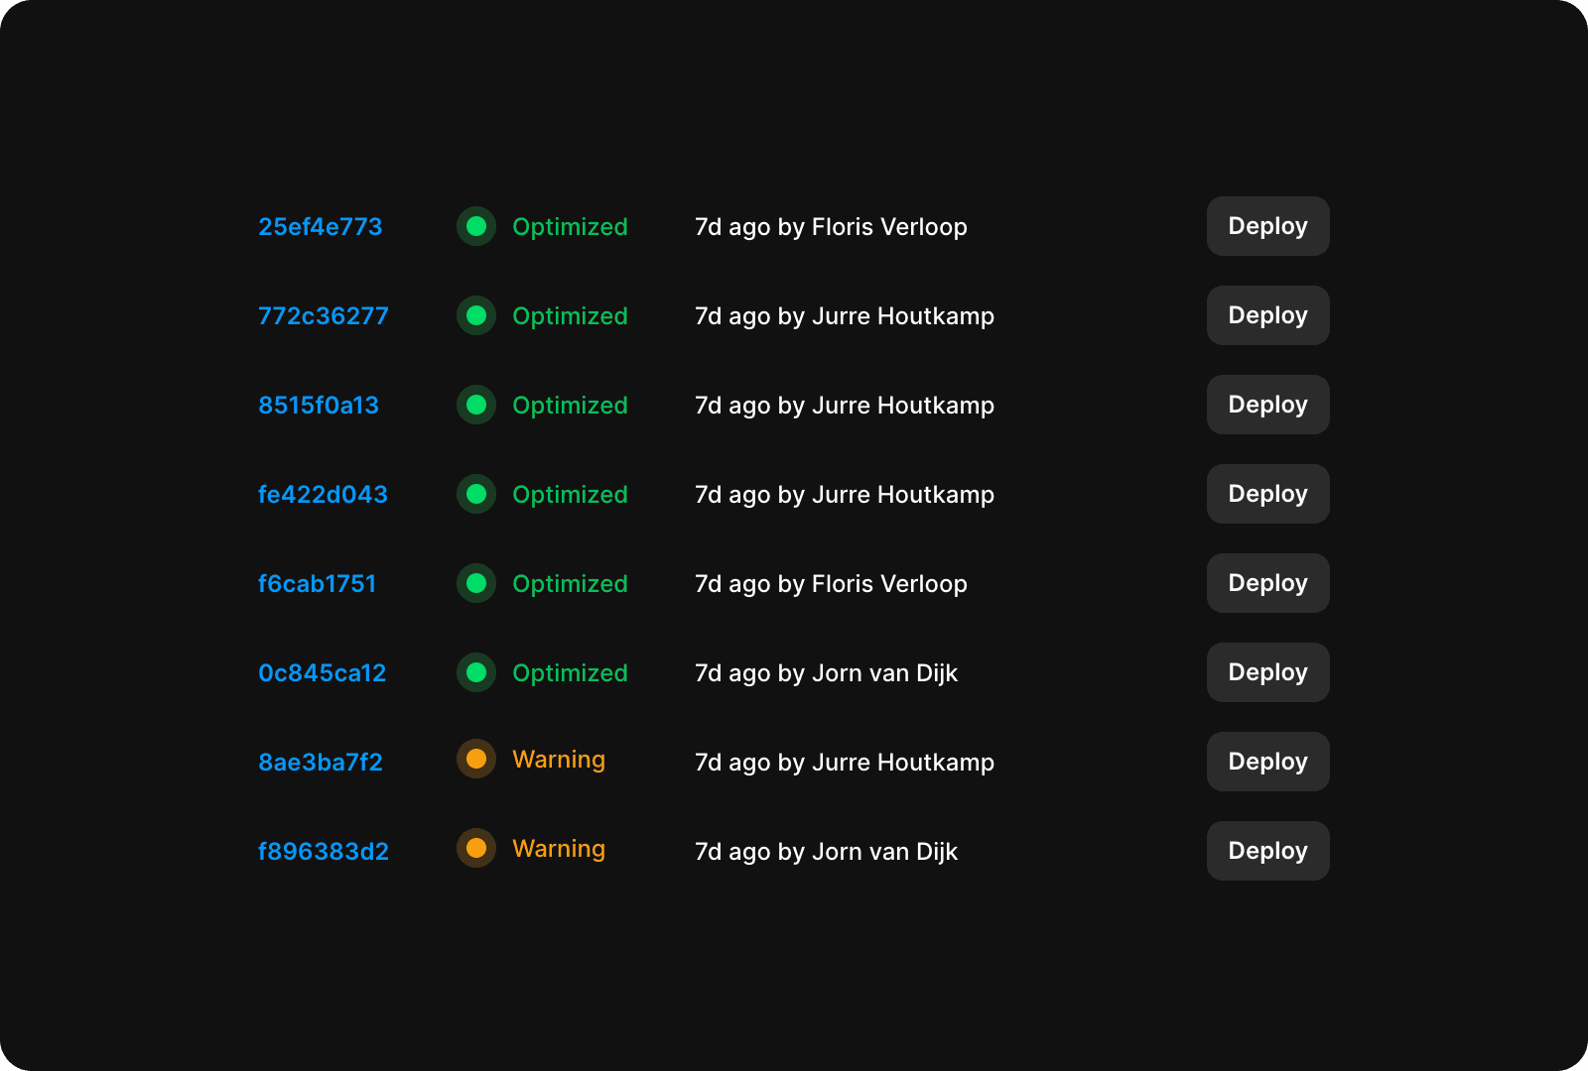Open commit hash f896383d2 link
The image size is (1588, 1071).
[323, 852]
